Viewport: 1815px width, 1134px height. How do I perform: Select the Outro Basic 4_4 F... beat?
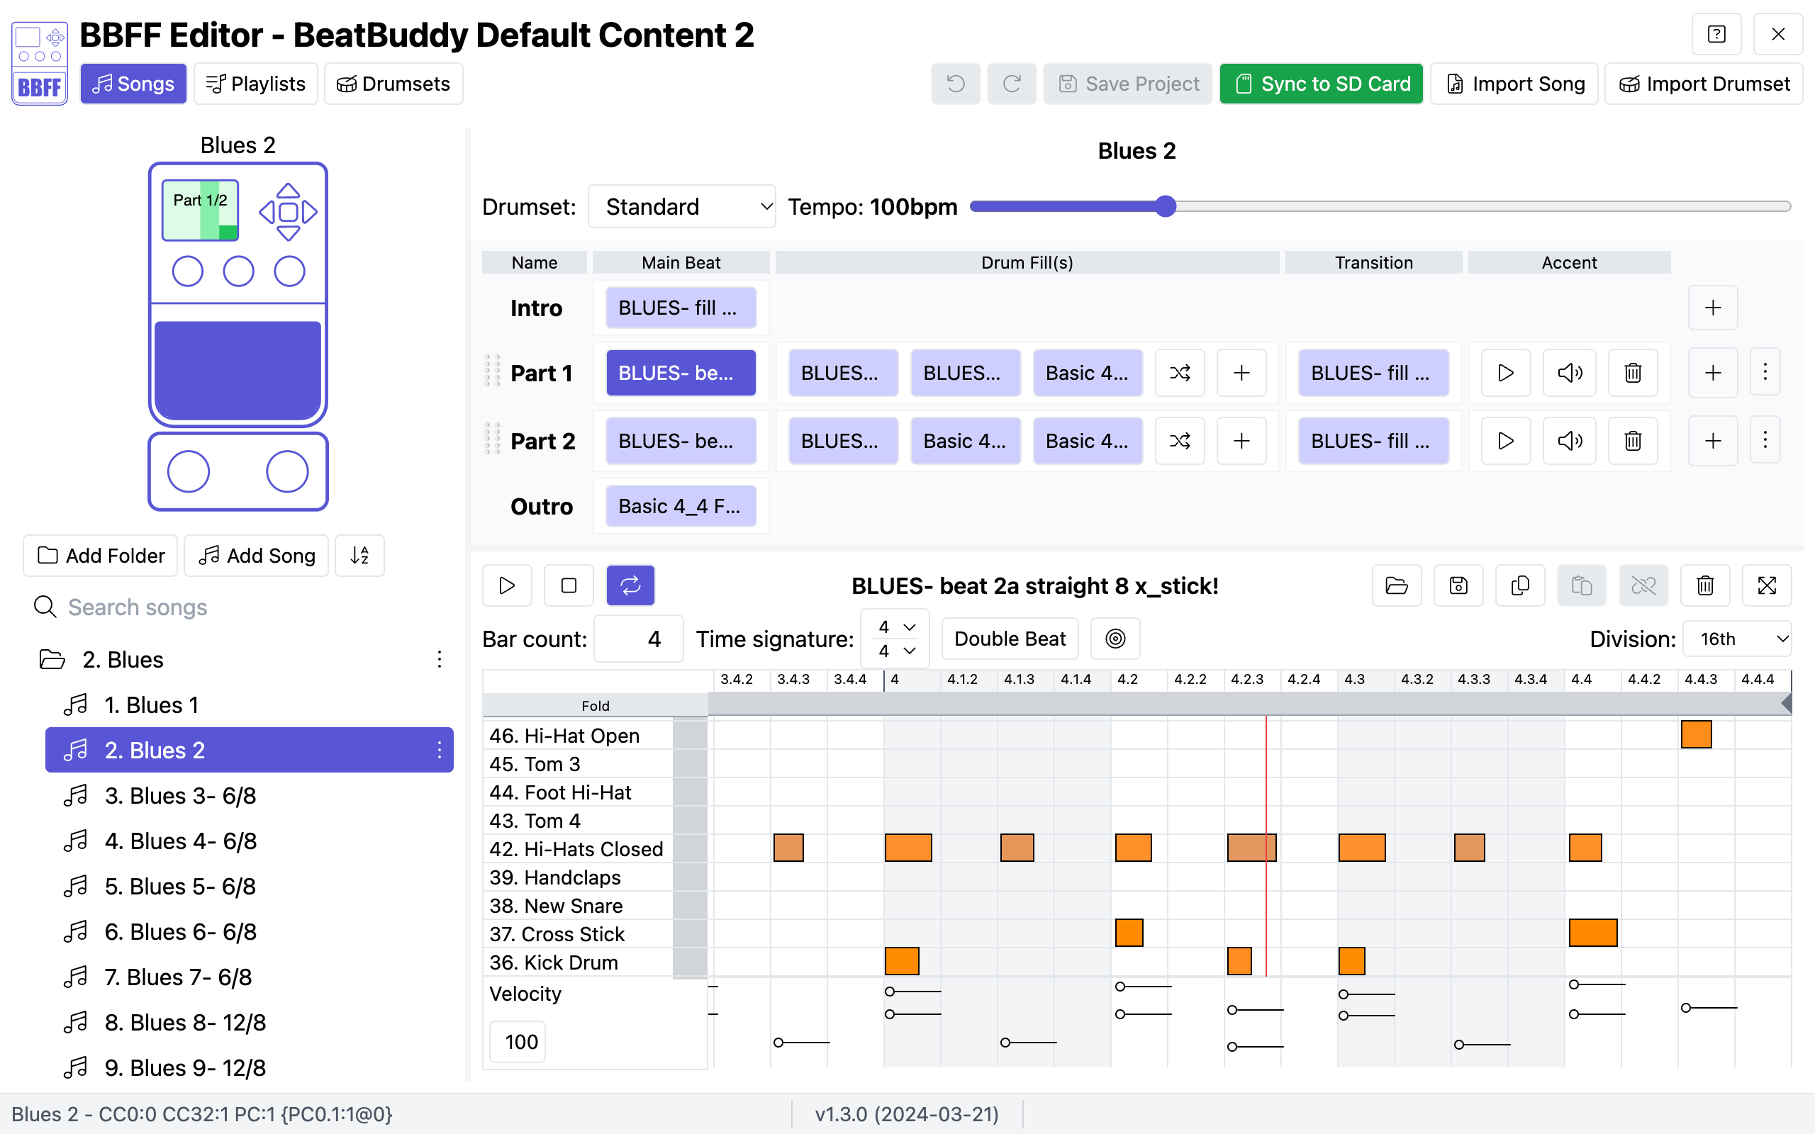tap(681, 506)
